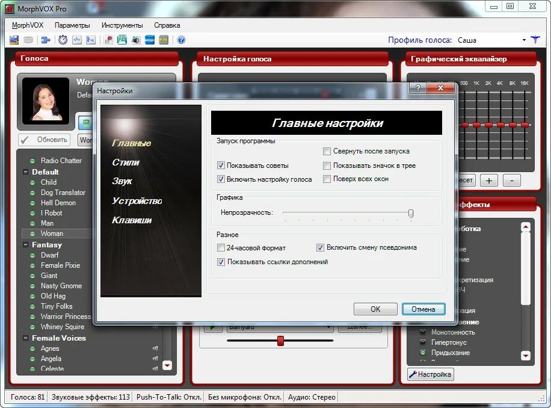
Task: Click the save-settings floppy toolbar icon
Action: [x=14, y=40]
